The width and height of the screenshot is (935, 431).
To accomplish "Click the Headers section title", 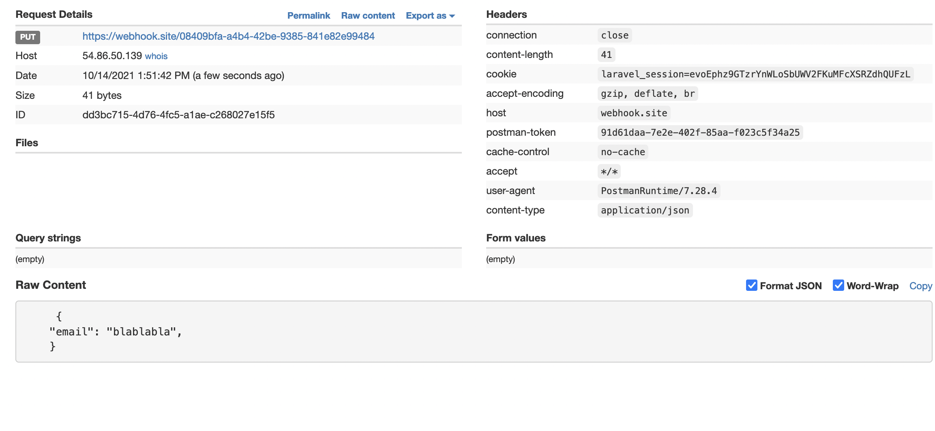I will pyautogui.click(x=506, y=14).
